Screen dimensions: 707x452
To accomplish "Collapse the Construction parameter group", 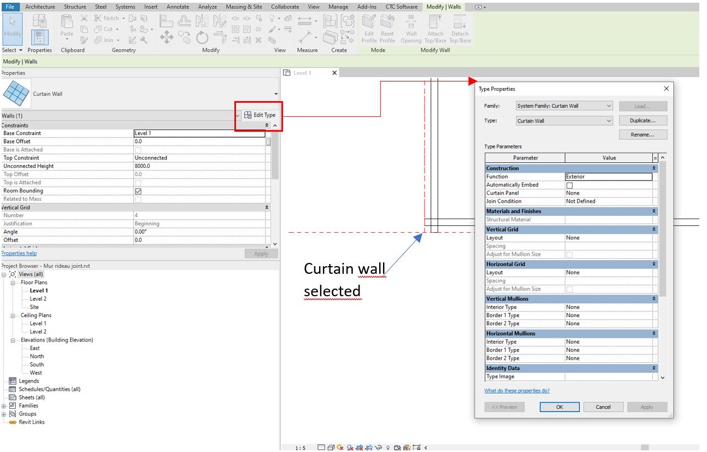I will (654, 168).
